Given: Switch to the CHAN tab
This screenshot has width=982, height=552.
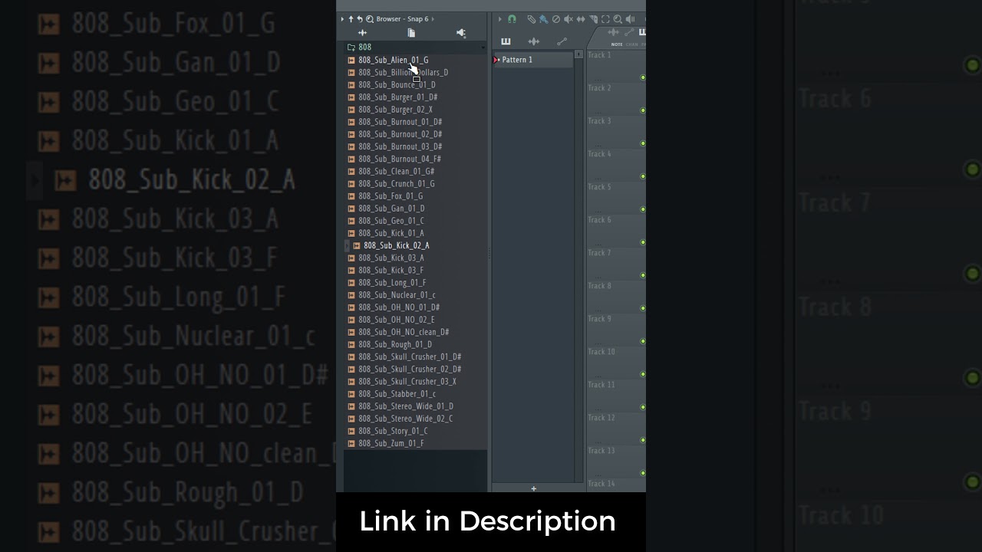Looking at the screenshot, I should click(631, 44).
